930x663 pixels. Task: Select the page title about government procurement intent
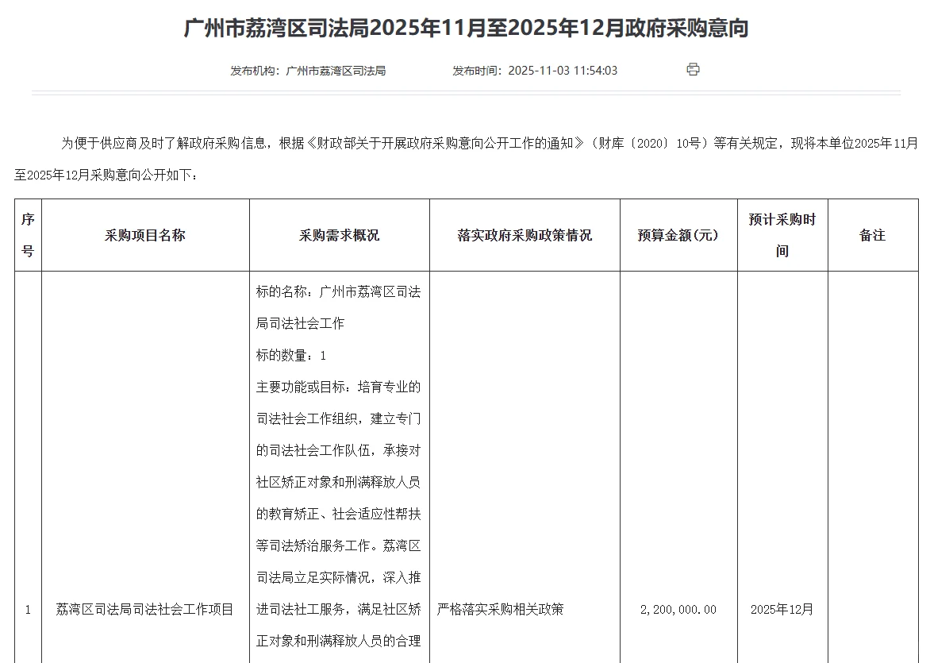tap(465, 28)
